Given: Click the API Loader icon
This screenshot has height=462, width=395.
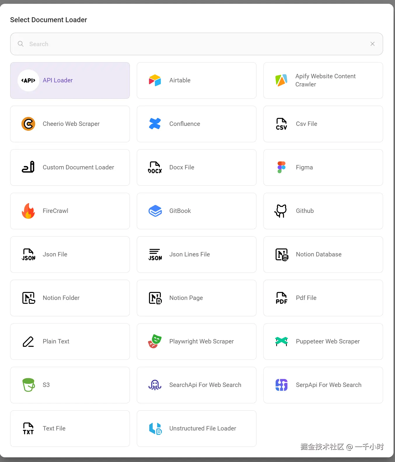Looking at the screenshot, I should (28, 80).
